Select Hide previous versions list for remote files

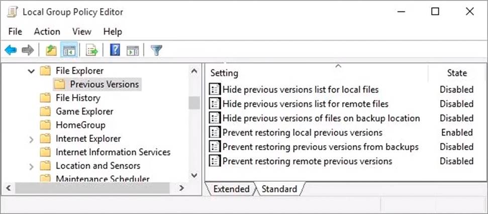(305, 104)
